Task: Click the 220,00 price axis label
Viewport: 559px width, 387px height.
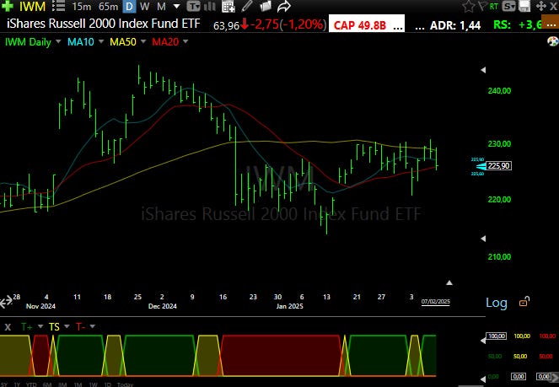Action: click(499, 200)
